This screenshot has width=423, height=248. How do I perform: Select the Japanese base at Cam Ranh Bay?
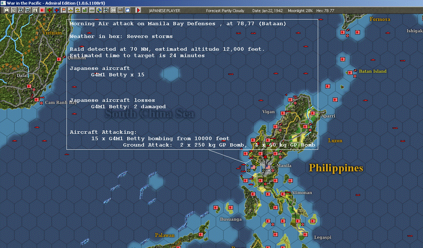36,100
